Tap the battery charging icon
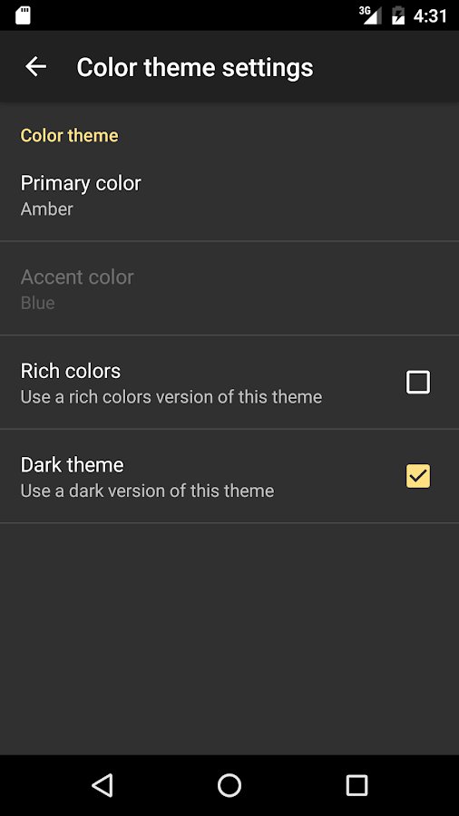The height and width of the screenshot is (816, 459). pyautogui.click(x=398, y=15)
